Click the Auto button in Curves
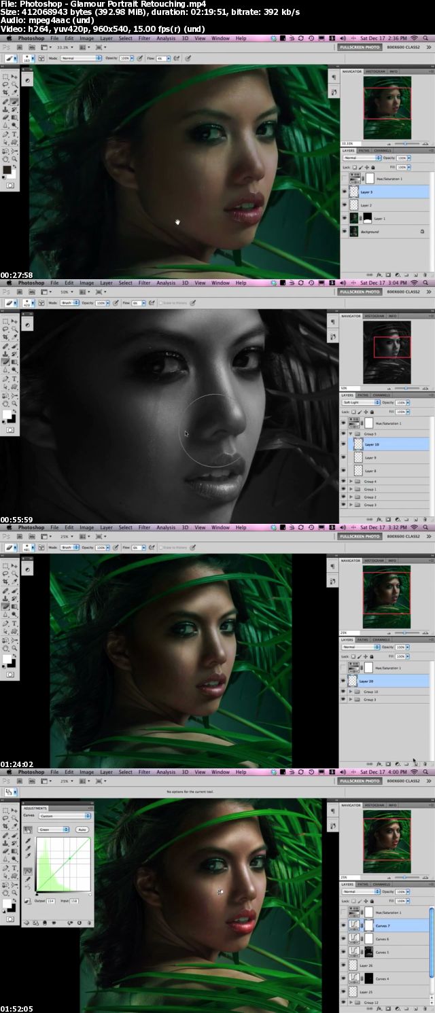Screen dimensions: 435x1013 click(82, 830)
